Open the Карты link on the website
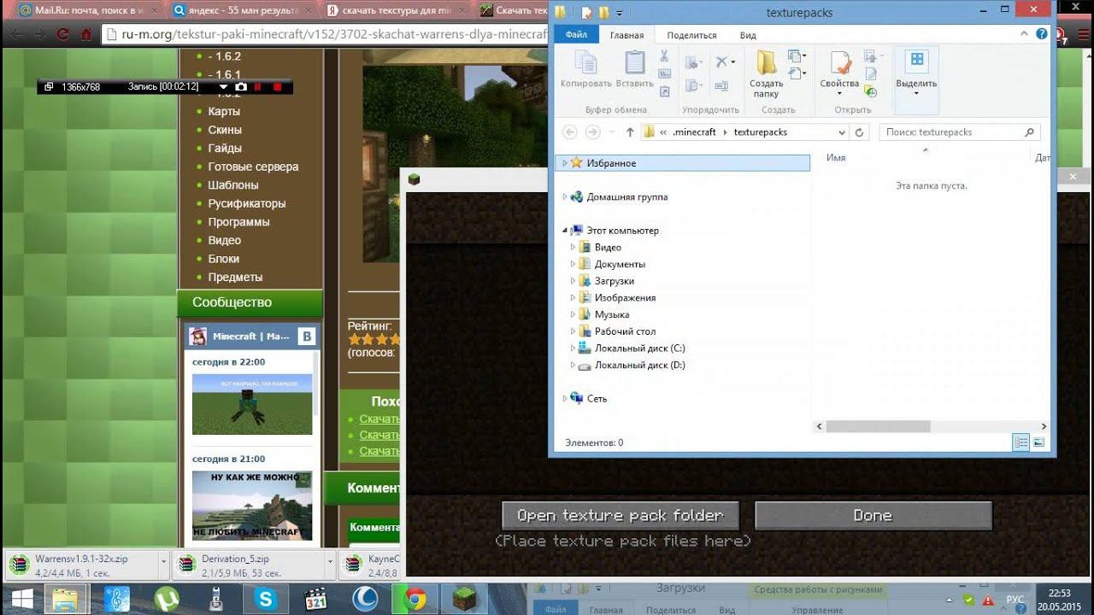This screenshot has width=1094, height=615. pyautogui.click(x=224, y=112)
